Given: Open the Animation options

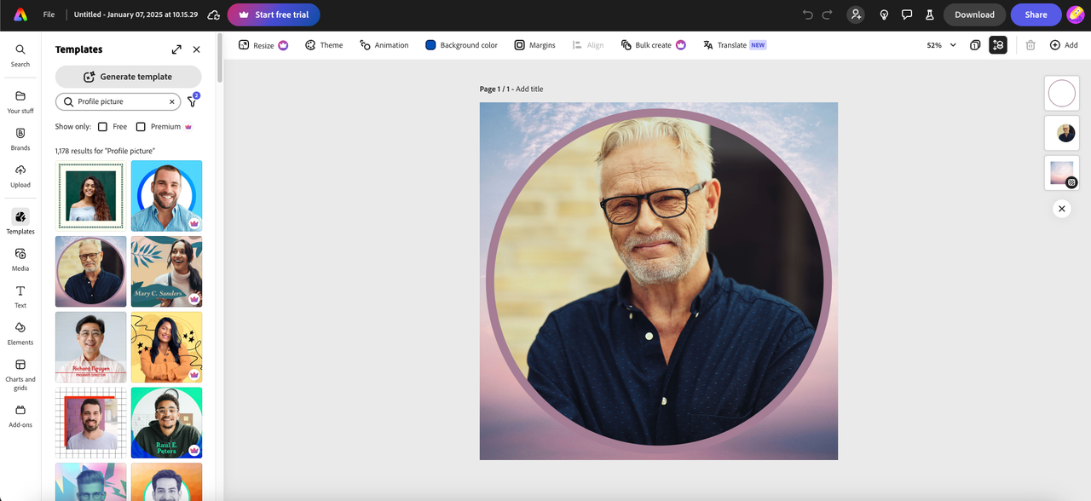Looking at the screenshot, I should click(x=384, y=45).
